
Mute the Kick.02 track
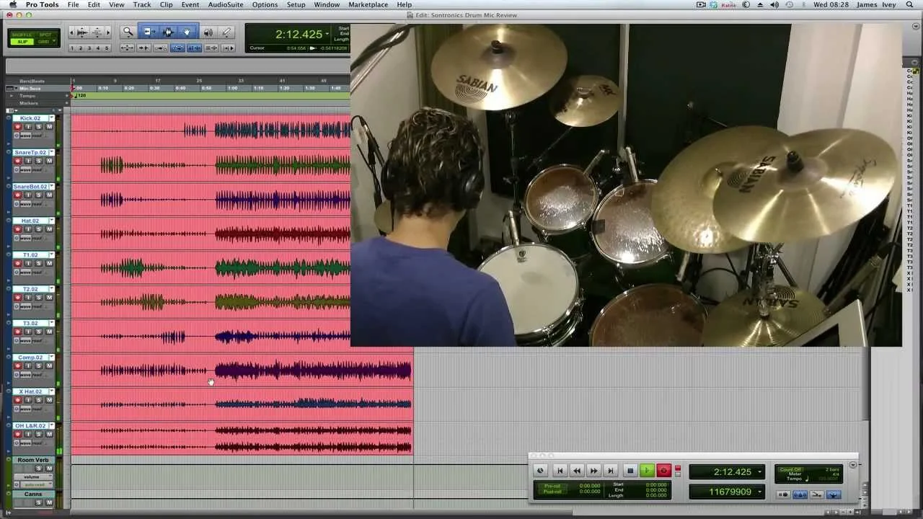tap(49, 126)
